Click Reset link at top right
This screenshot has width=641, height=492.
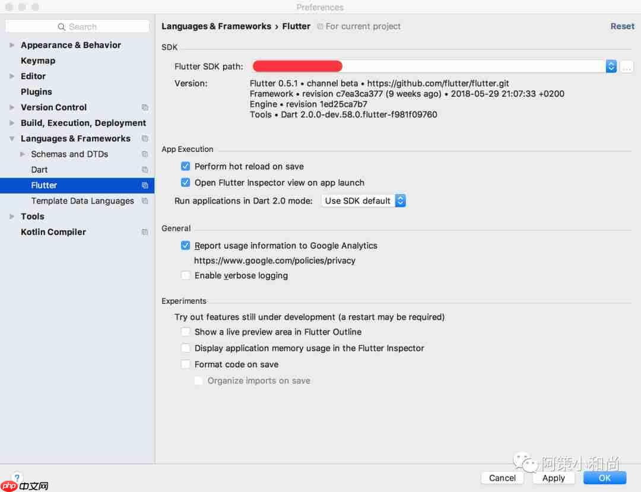[622, 26]
